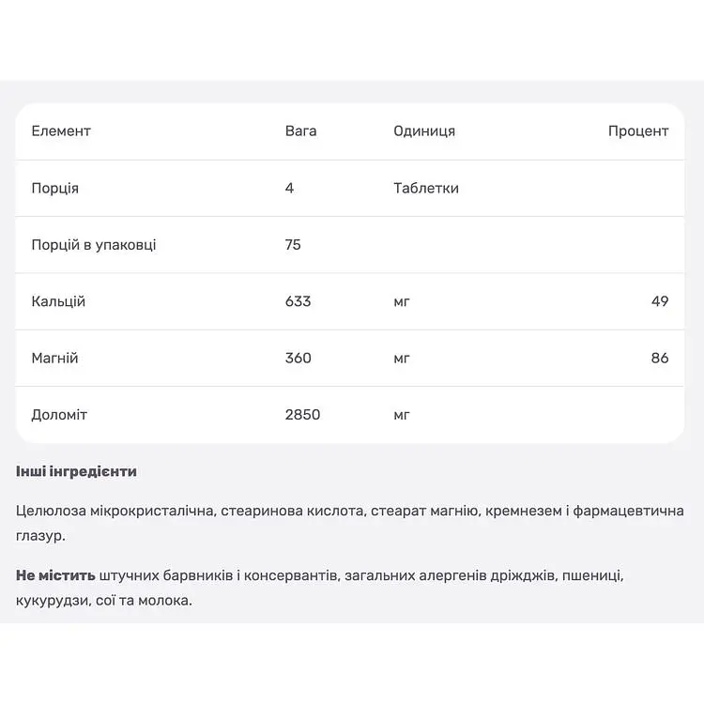The height and width of the screenshot is (704, 704).
Task: Click the 2850 weight value
Action: [x=302, y=414]
